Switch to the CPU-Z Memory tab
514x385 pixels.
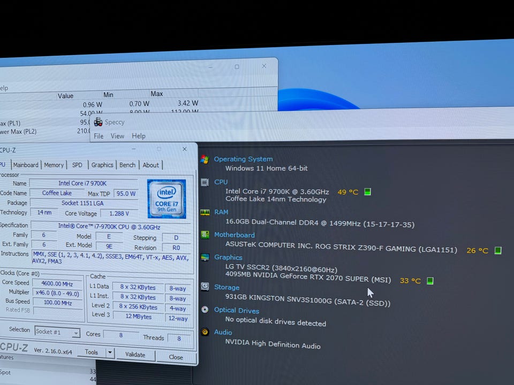(54, 165)
